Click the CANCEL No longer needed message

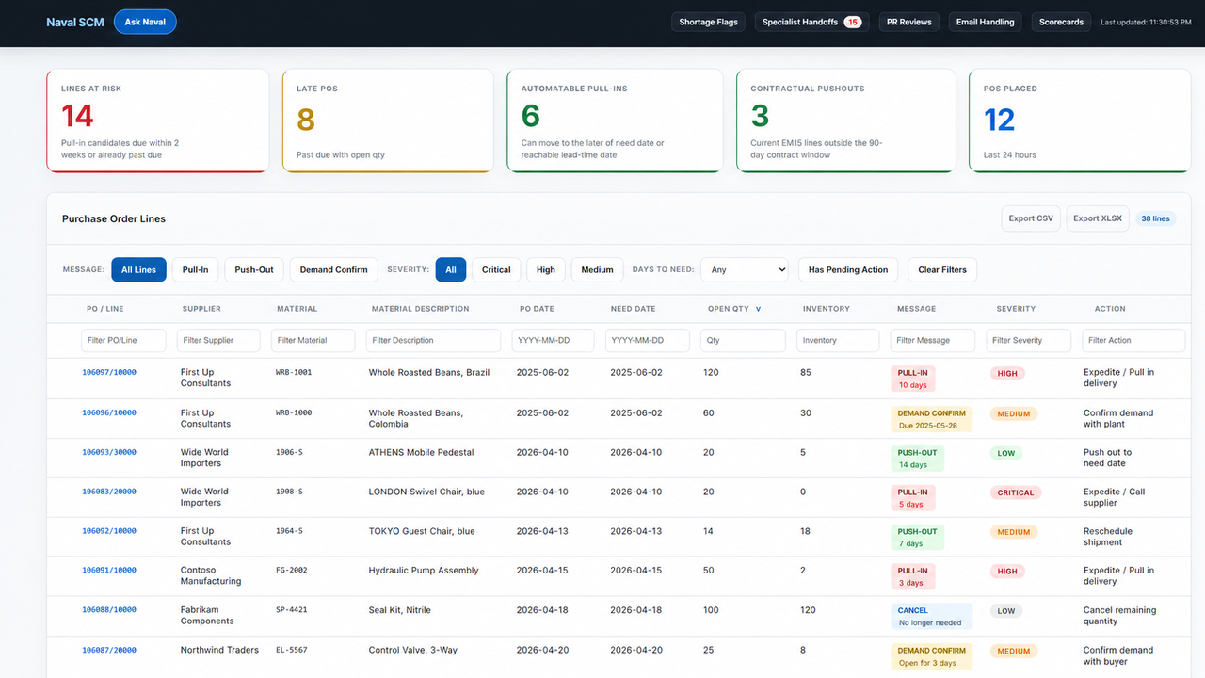click(x=932, y=617)
